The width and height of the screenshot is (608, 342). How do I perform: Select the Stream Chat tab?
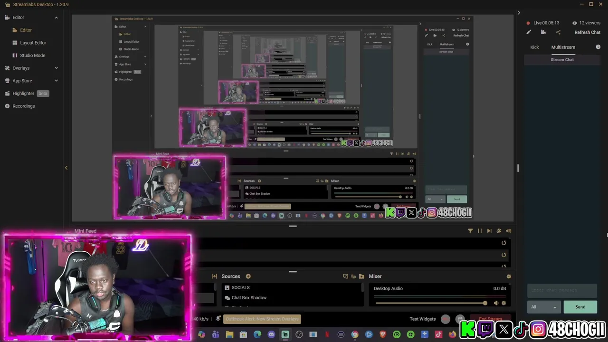tap(562, 60)
